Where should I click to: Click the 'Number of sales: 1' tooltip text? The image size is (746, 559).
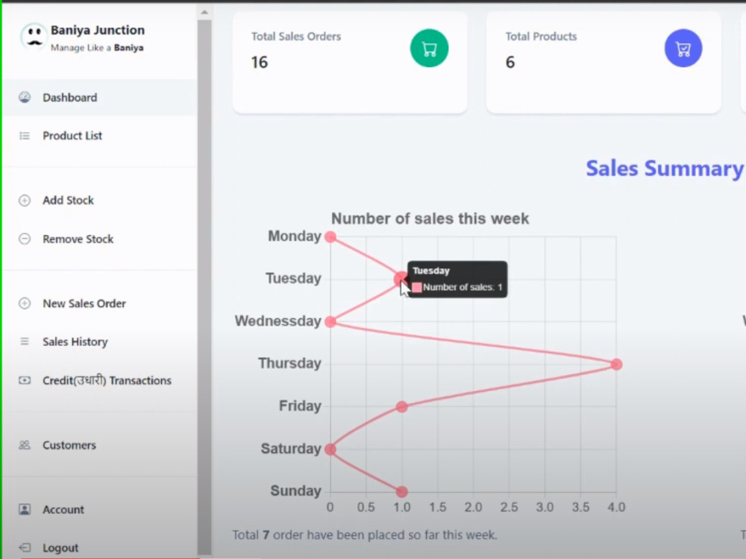coord(463,287)
